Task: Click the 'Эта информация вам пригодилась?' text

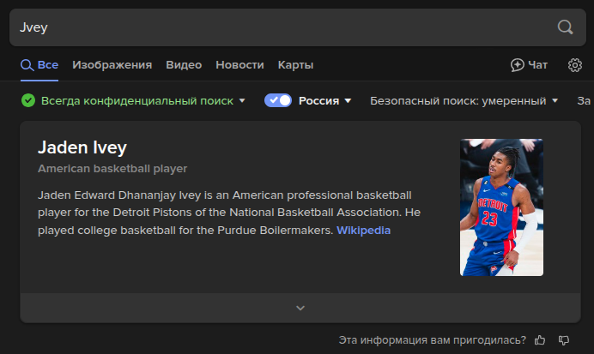Action: [x=433, y=340]
